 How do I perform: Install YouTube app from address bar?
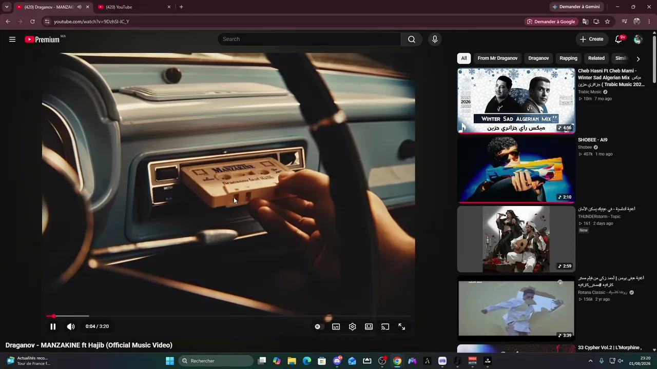pos(596,22)
